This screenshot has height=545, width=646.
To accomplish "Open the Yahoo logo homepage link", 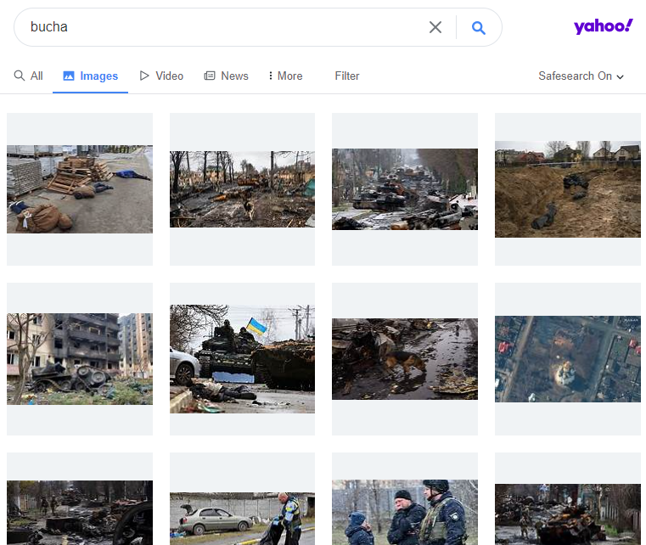I will point(603,26).
